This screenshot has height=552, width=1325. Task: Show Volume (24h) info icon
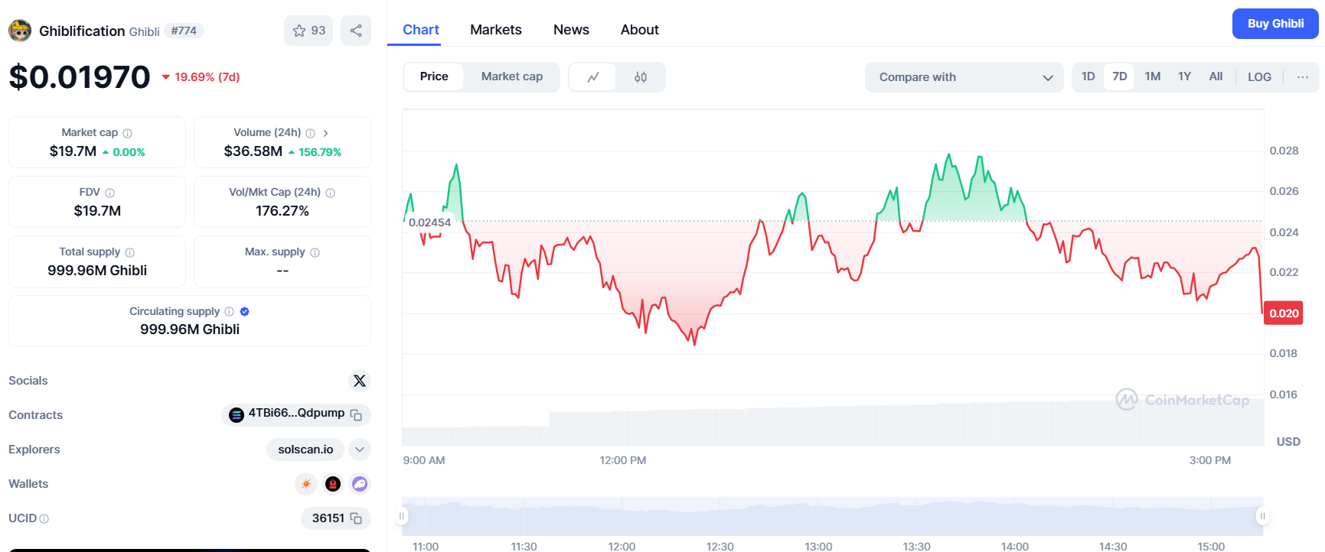pyautogui.click(x=311, y=133)
